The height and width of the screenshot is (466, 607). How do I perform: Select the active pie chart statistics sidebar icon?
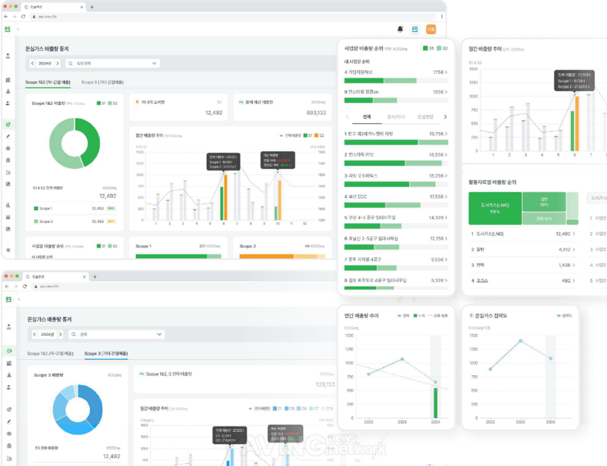[x=8, y=124]
